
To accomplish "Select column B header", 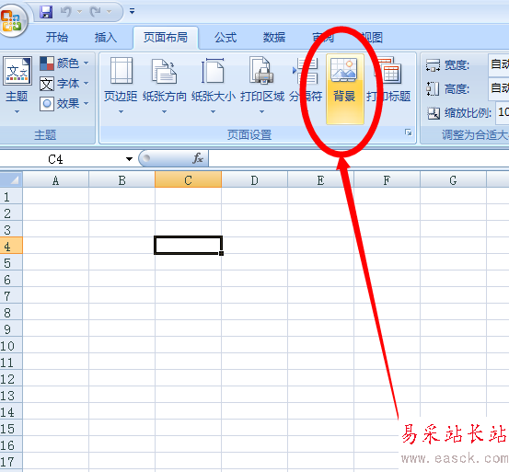I will pos(121,180).
